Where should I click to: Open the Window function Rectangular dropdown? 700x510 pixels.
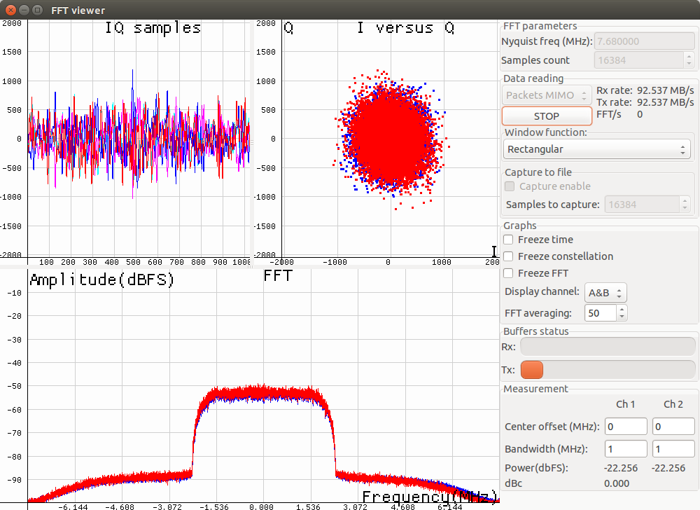tap(596, 149)
